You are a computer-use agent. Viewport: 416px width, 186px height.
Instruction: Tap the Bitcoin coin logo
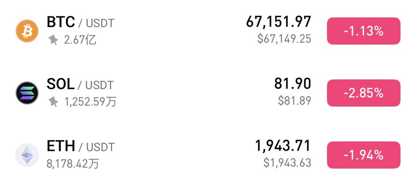tap(27, 31)
